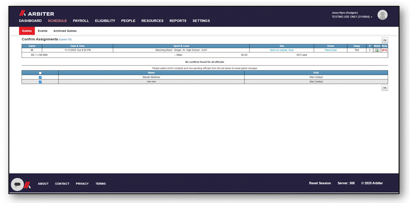The height and width of the screenshot is (203, 410).
Task: Click the Home column header
Action: point(331,46)
